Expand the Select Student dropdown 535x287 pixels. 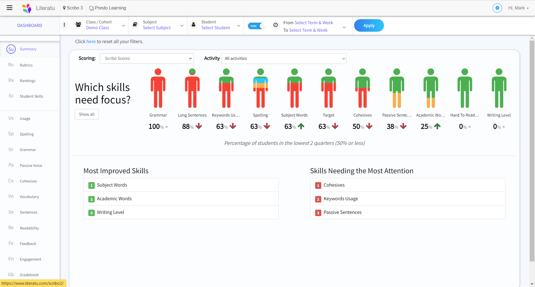click(238, 26)
